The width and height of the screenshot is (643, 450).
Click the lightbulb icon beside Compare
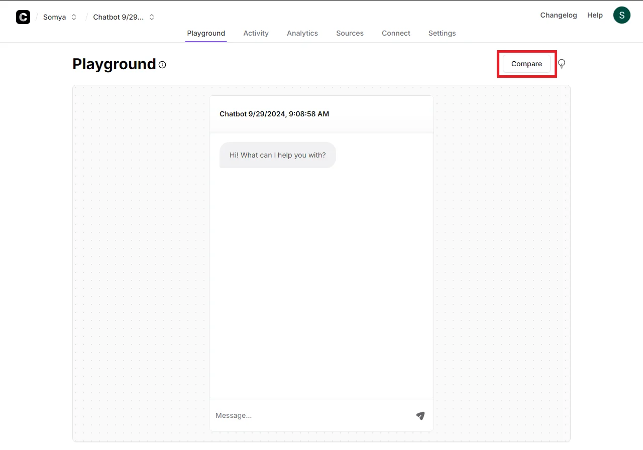coord(562,64)
